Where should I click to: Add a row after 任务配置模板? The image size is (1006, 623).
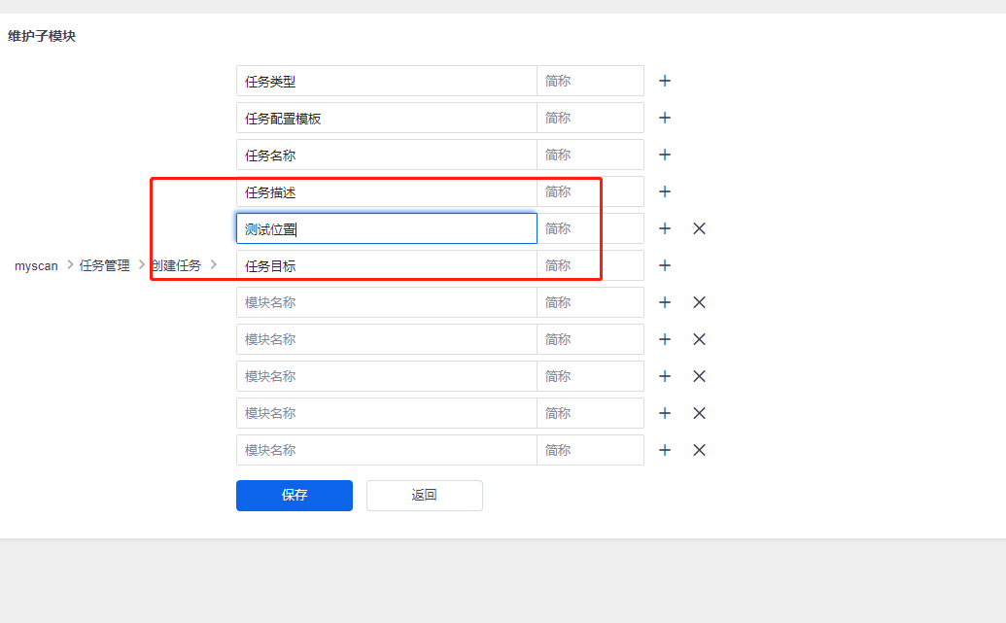pyautogui.click(x=665, y=118)
